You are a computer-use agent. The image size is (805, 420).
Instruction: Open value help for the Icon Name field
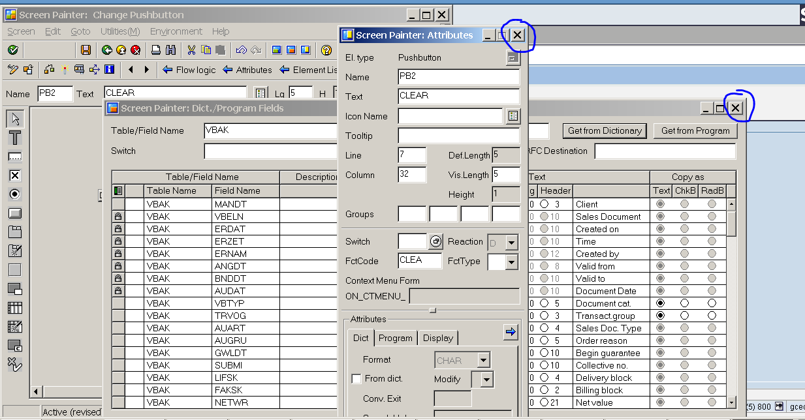[x=513, y=115]
